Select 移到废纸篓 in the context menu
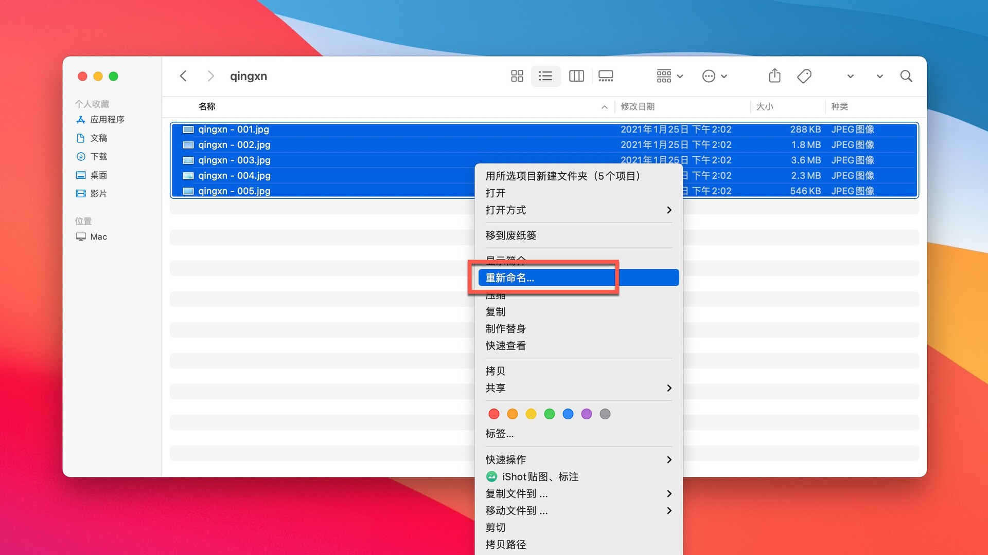 click(x=510, y=235)
